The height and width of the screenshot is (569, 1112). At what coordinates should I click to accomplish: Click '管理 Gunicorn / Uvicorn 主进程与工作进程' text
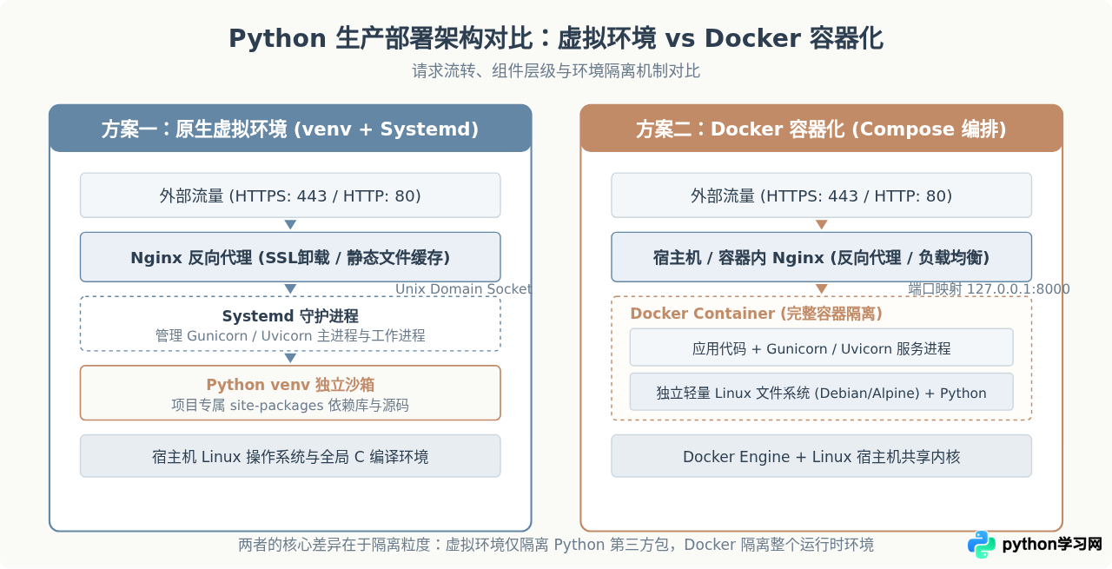(x=290, y=335)
